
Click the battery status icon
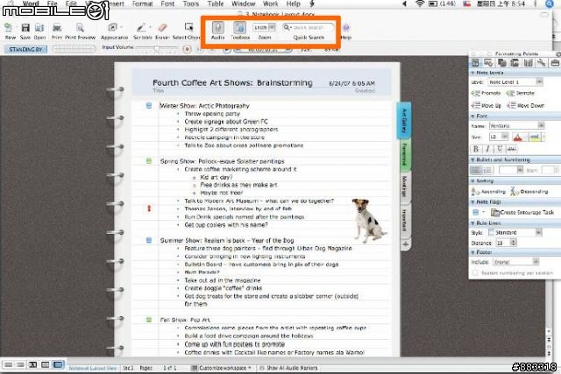tap(433, 4)
